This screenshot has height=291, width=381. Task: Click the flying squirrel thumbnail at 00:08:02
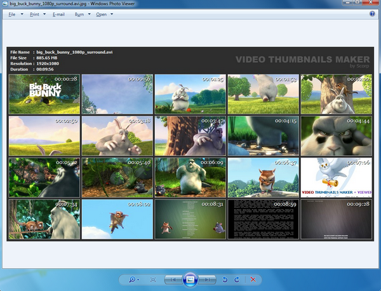(x=117, y=219)
